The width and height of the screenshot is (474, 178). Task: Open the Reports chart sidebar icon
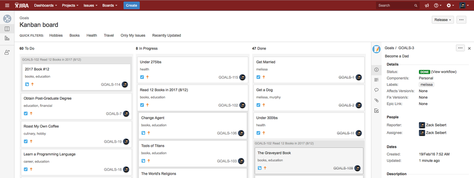[7, 38]
